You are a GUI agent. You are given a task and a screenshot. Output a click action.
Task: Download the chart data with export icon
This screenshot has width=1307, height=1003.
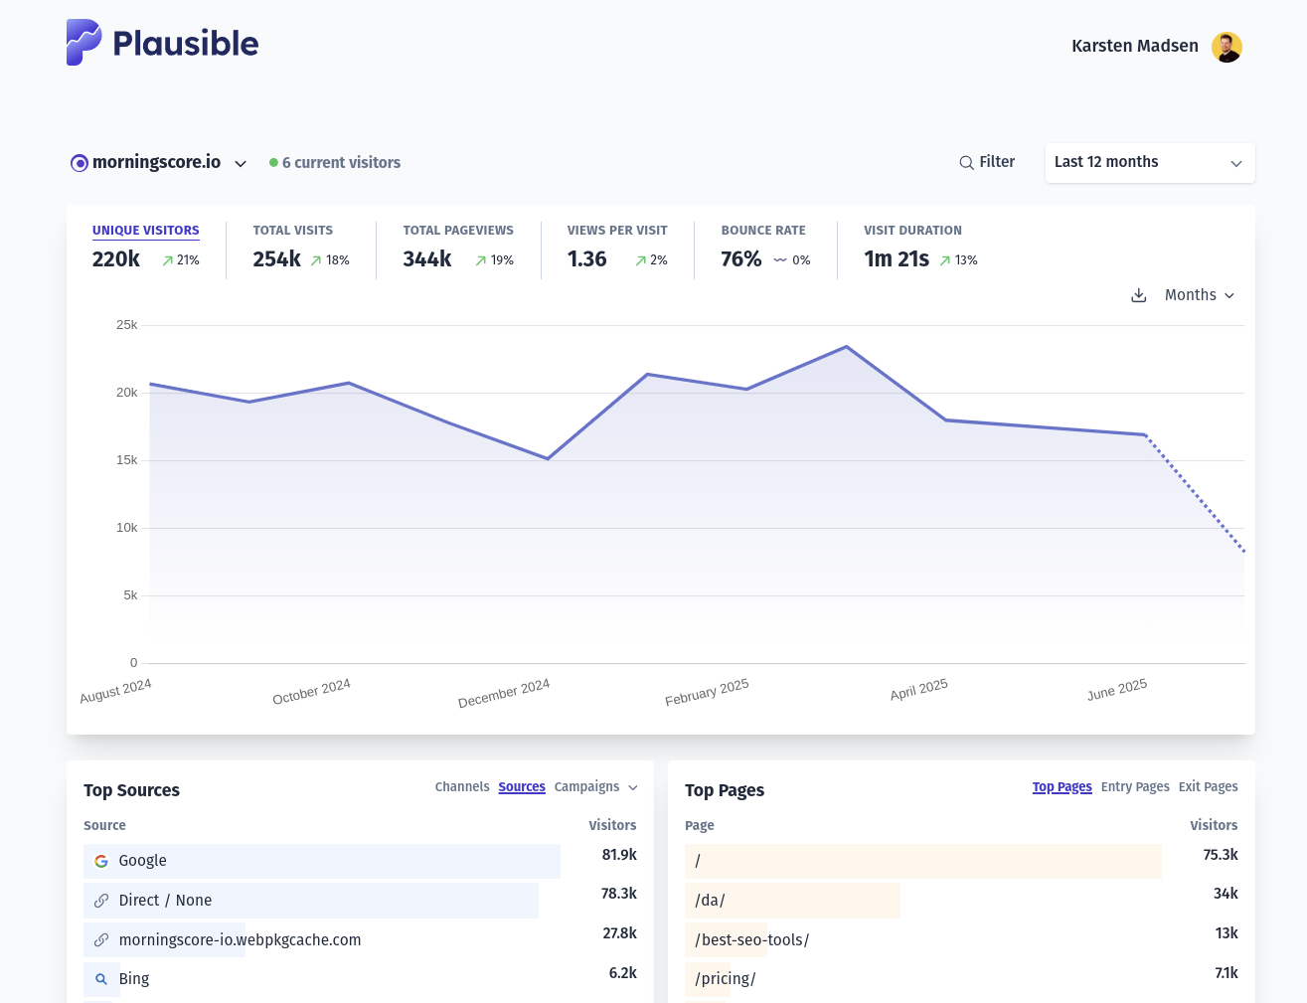tap(1139, 295)
